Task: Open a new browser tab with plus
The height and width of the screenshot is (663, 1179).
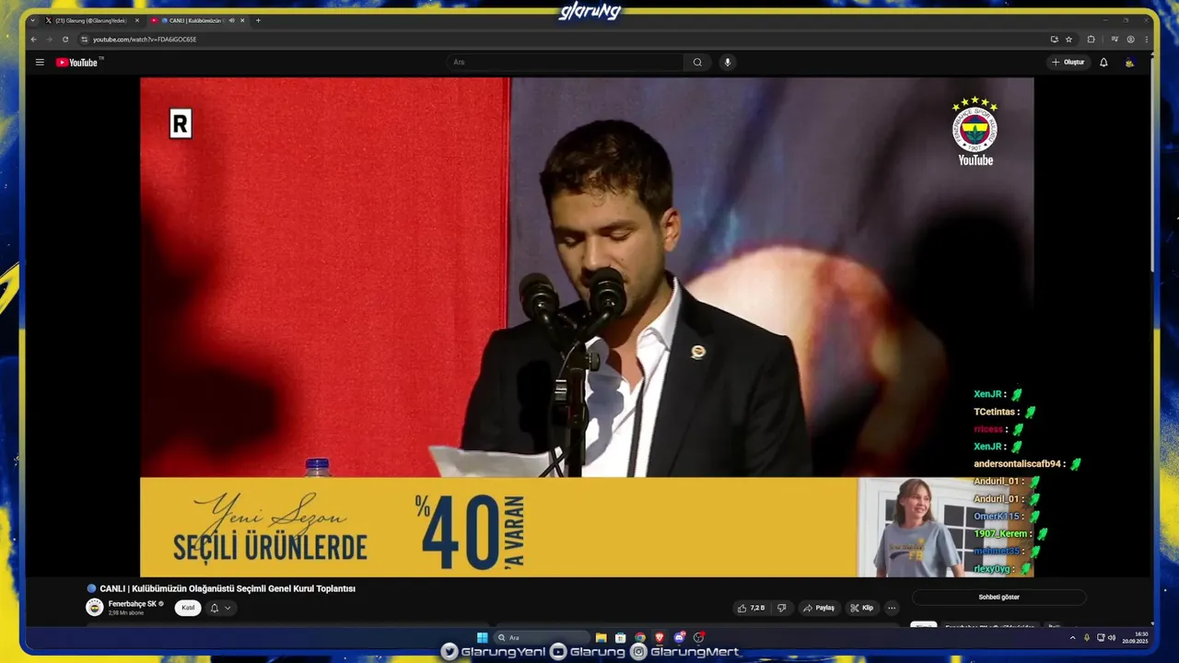Action: coord(258,20)
